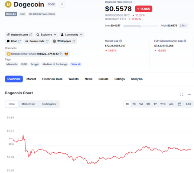Set chart range to 1D
This screenshot has height=173, width=194.
point(127,104)
